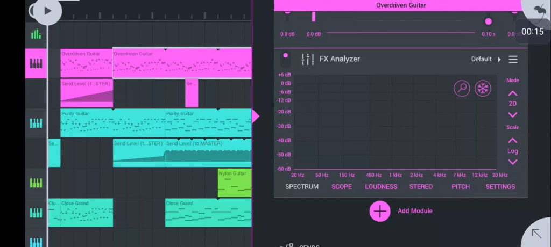Screen dimensions: 551x247
Task: Switch to the SPECTRUM tab
Action: coord(301,187)
